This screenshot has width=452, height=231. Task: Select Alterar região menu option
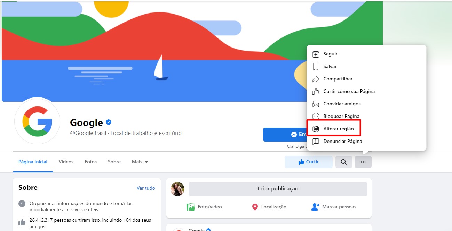[x=366, y=129]
